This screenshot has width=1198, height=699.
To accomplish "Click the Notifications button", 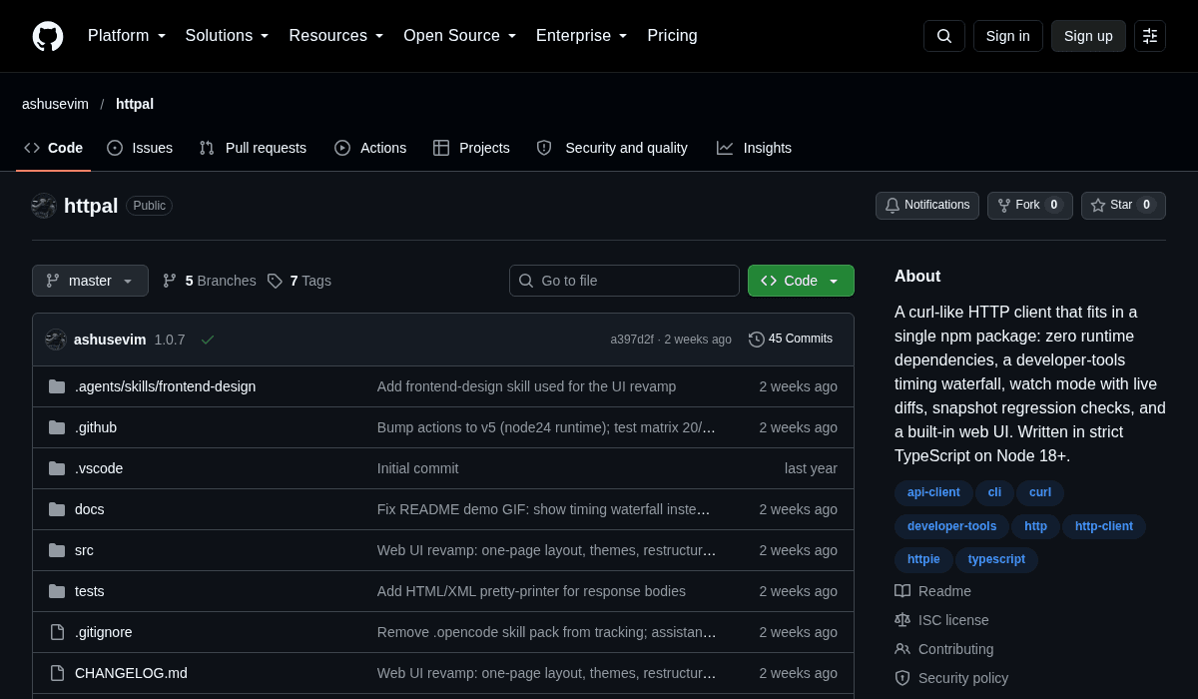I will (927, 206).
